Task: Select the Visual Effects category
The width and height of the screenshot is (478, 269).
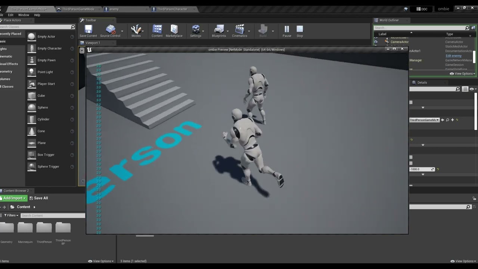Action: pyautogui.click(x=9, y=64)
